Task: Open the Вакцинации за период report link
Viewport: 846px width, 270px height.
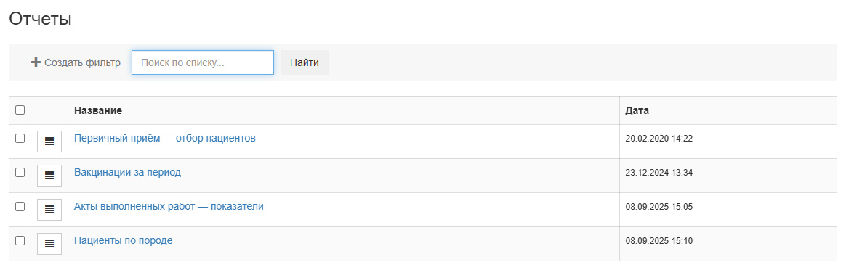Action: point(127,173)
